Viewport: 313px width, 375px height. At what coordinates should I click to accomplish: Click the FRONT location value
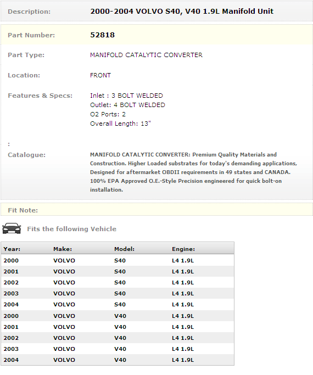(100, 75)
